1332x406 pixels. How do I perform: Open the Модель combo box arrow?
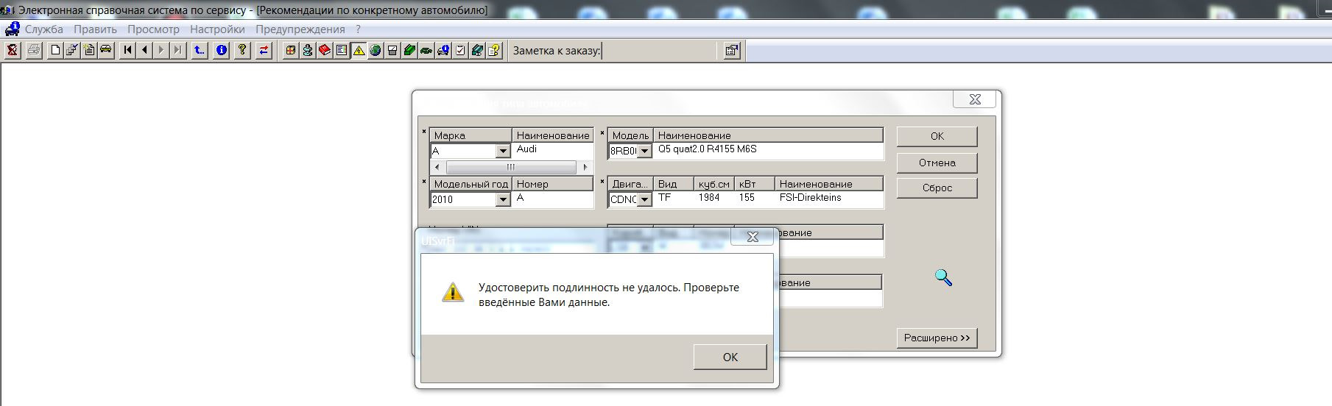click(x=644, y=152)
